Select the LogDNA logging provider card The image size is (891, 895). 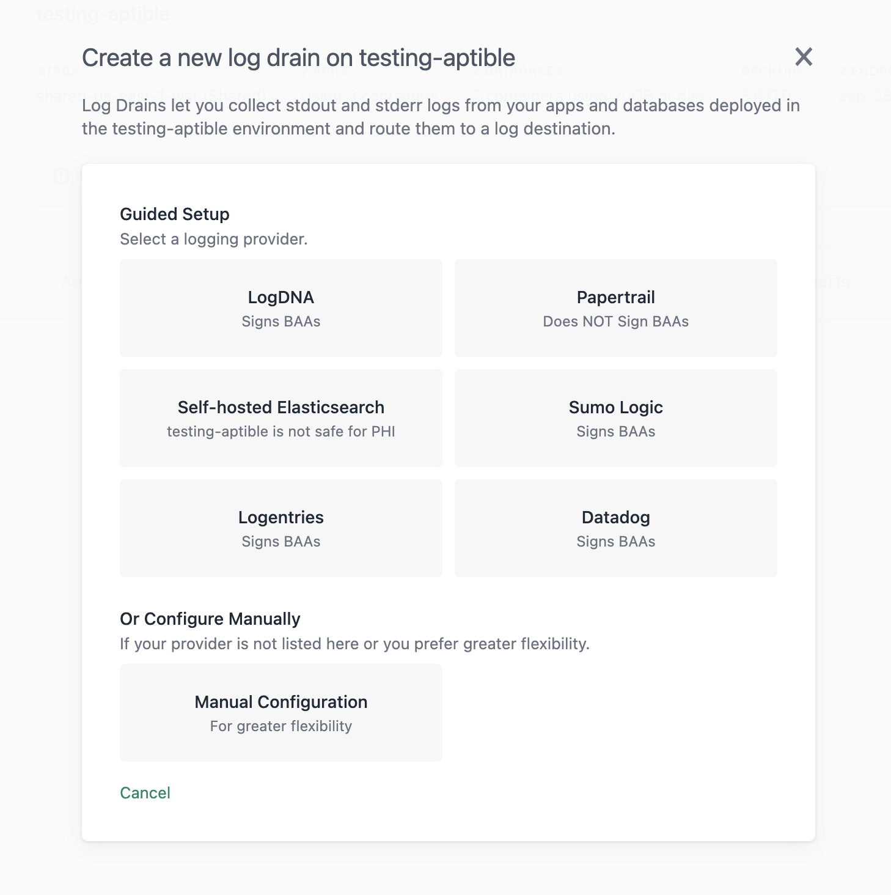pyautogui.click(x=281, y=308)
